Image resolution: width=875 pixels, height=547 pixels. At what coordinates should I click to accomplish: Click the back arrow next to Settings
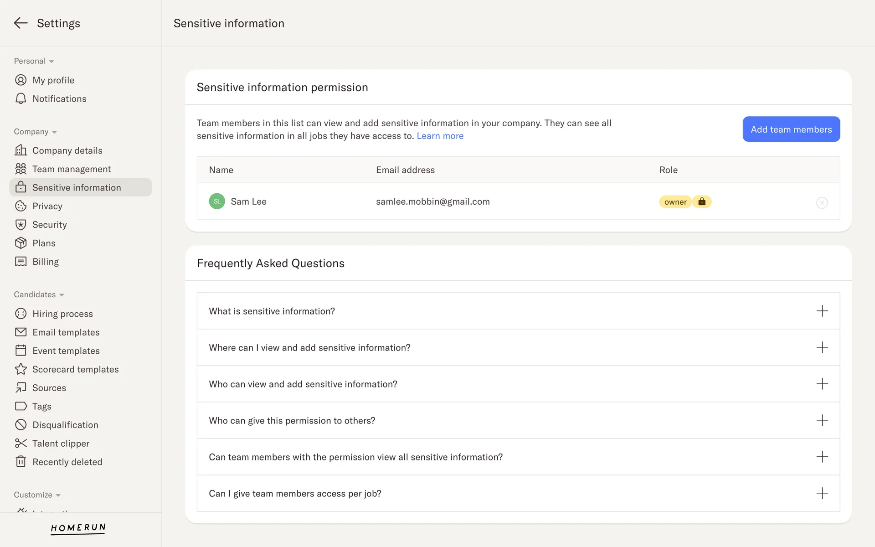click(x=21, y=23)
